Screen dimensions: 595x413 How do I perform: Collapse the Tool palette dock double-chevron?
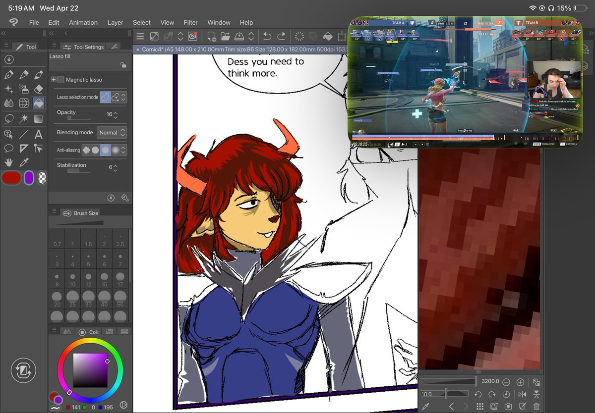coord(3,33)
